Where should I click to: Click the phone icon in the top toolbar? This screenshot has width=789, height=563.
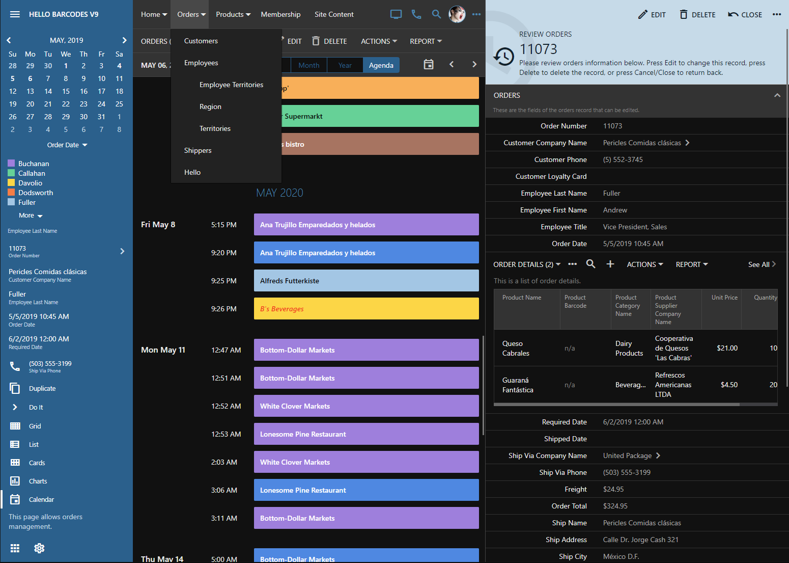click(416, 14)
